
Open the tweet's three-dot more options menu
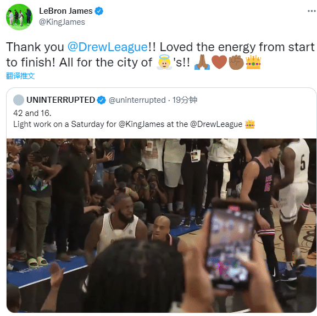(312, 11)
